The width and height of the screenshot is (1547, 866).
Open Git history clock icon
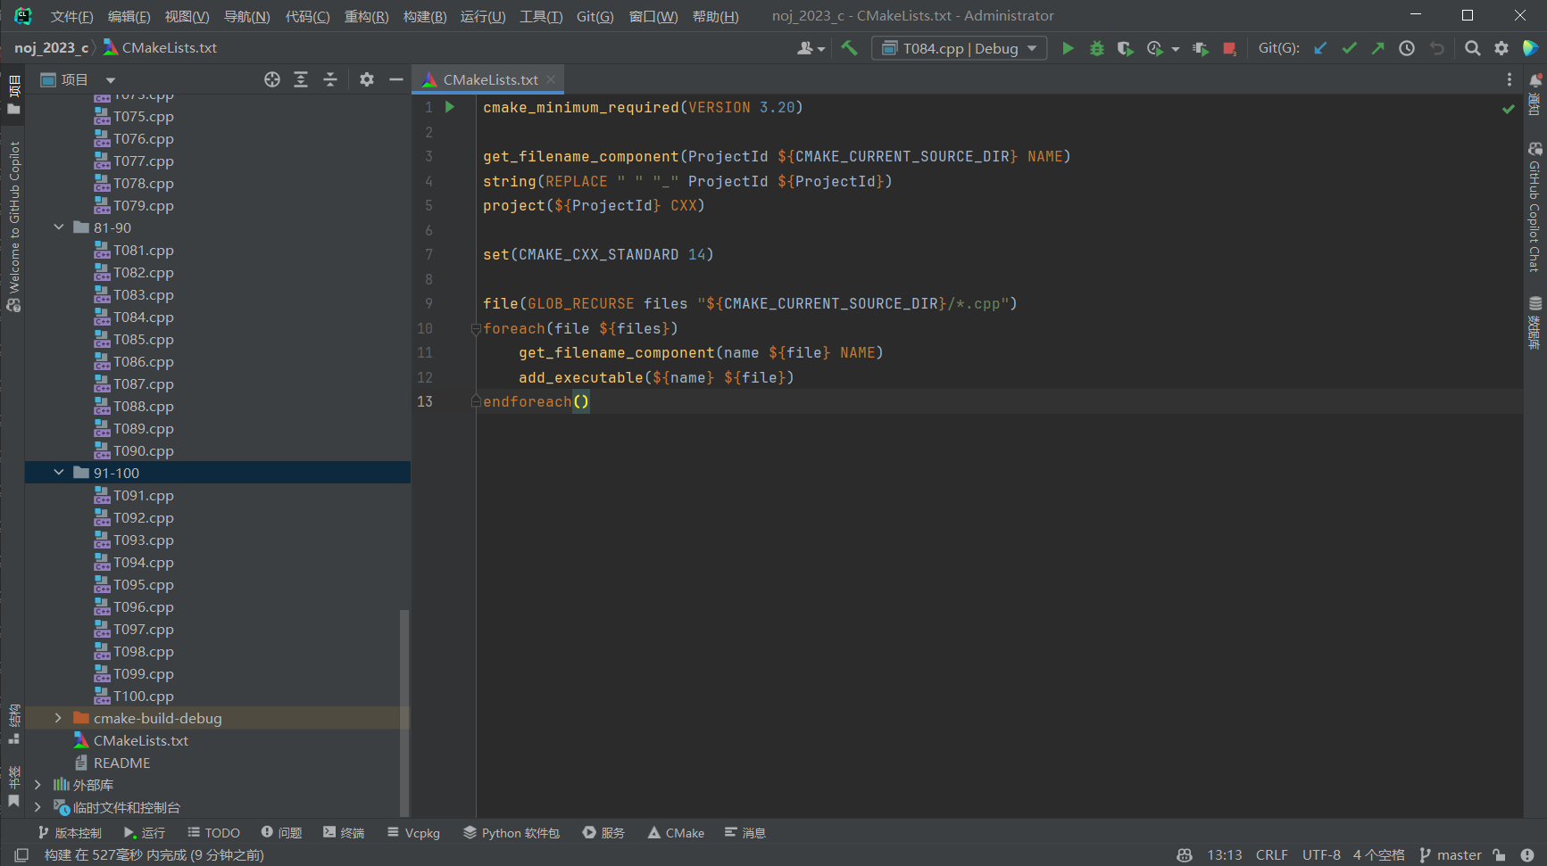click(x=1407, y=48)
